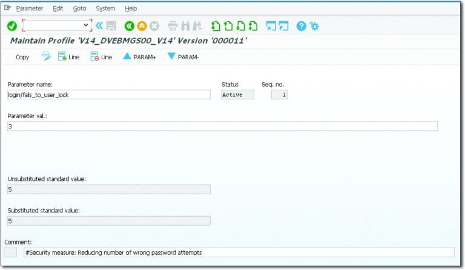The width and height of the screenshot is (465, 270).
Task: Collapse command field with double-chevron icon
Action: [99, 25]
